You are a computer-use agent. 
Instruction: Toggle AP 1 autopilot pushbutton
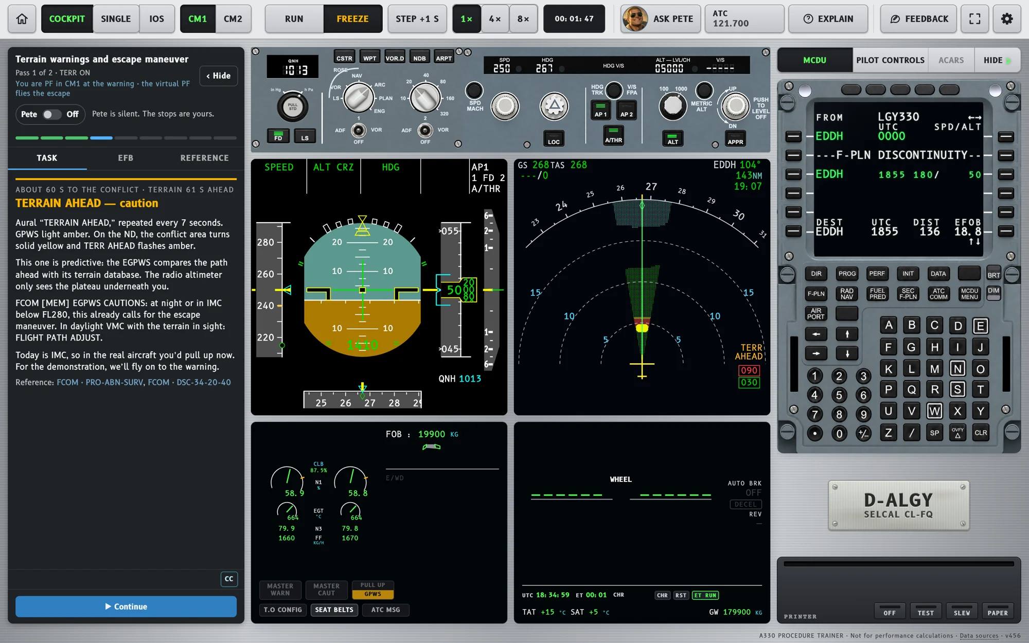pyautogui.click(x=600, y=110)
